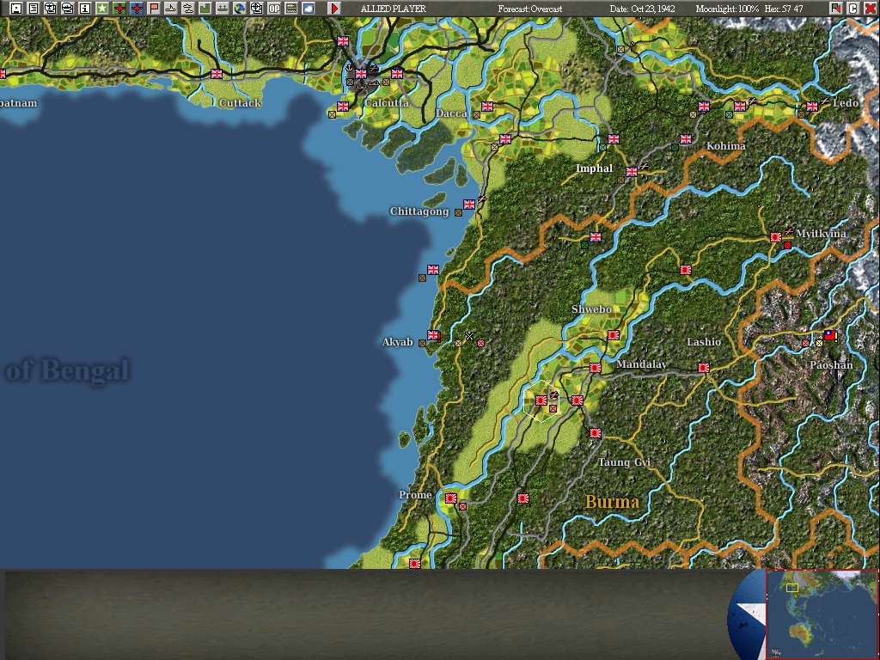The image size is (880, 660).
Task: Select the British unit at Akyab
Action: point(433,335)
